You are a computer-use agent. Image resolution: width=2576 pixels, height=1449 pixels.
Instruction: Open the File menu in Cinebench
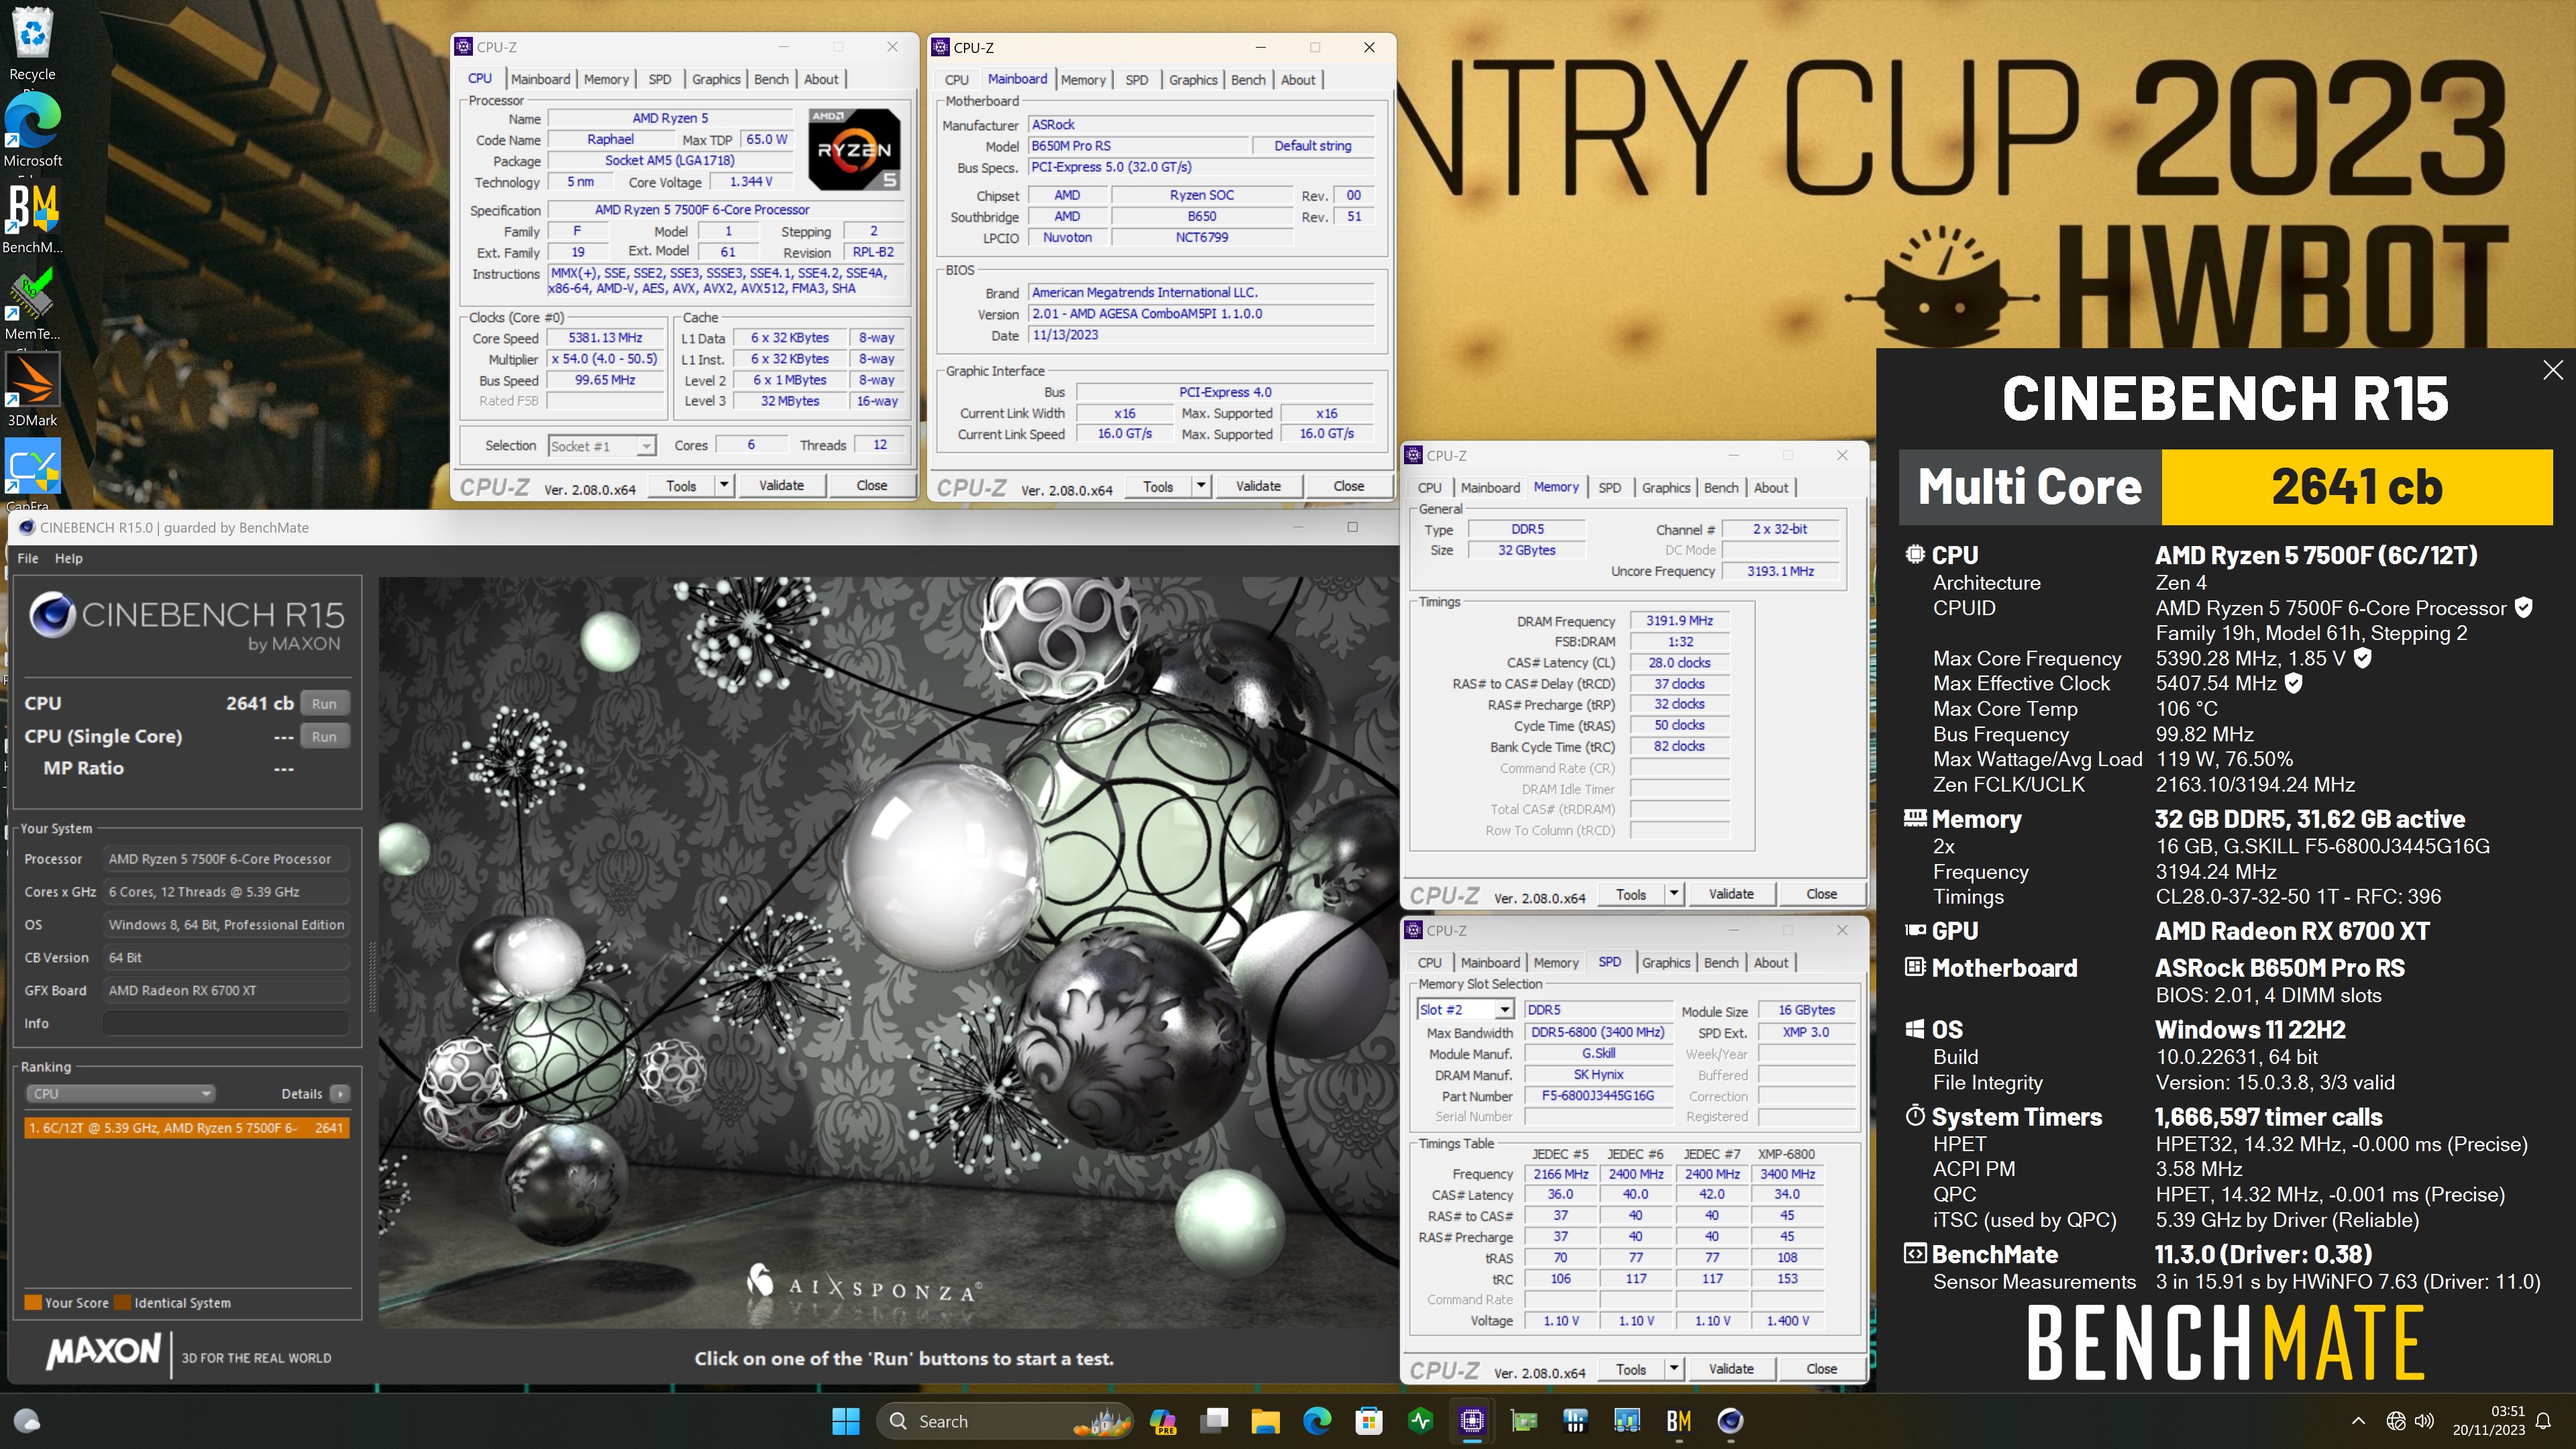[x=28, y=558]
